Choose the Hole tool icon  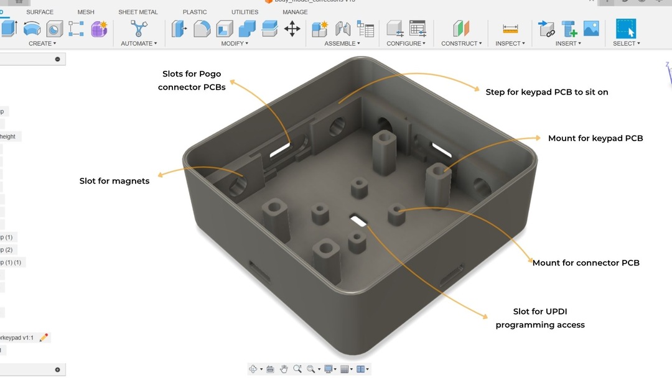tap(54, 29)
